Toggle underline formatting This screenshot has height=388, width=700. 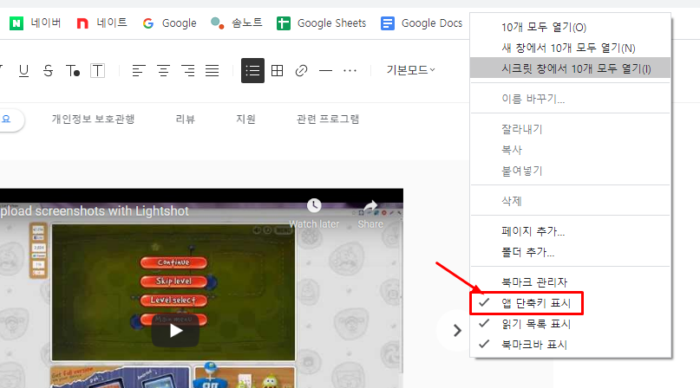click(x=23, y=70)
